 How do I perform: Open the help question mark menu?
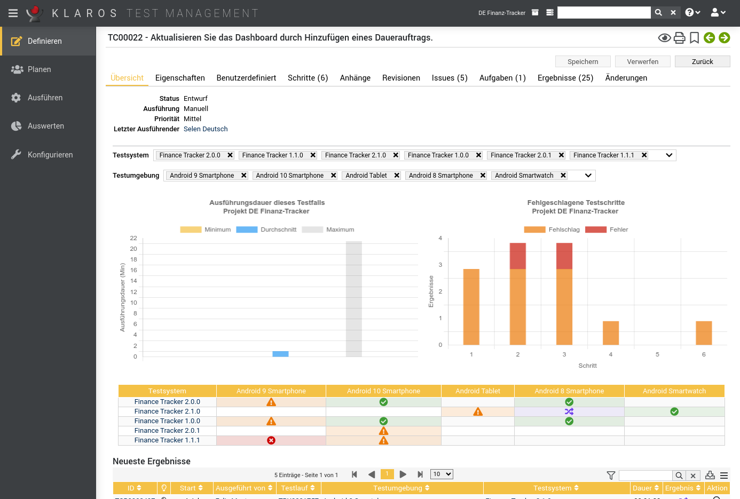pyautogui.click(x=692, y=13)
